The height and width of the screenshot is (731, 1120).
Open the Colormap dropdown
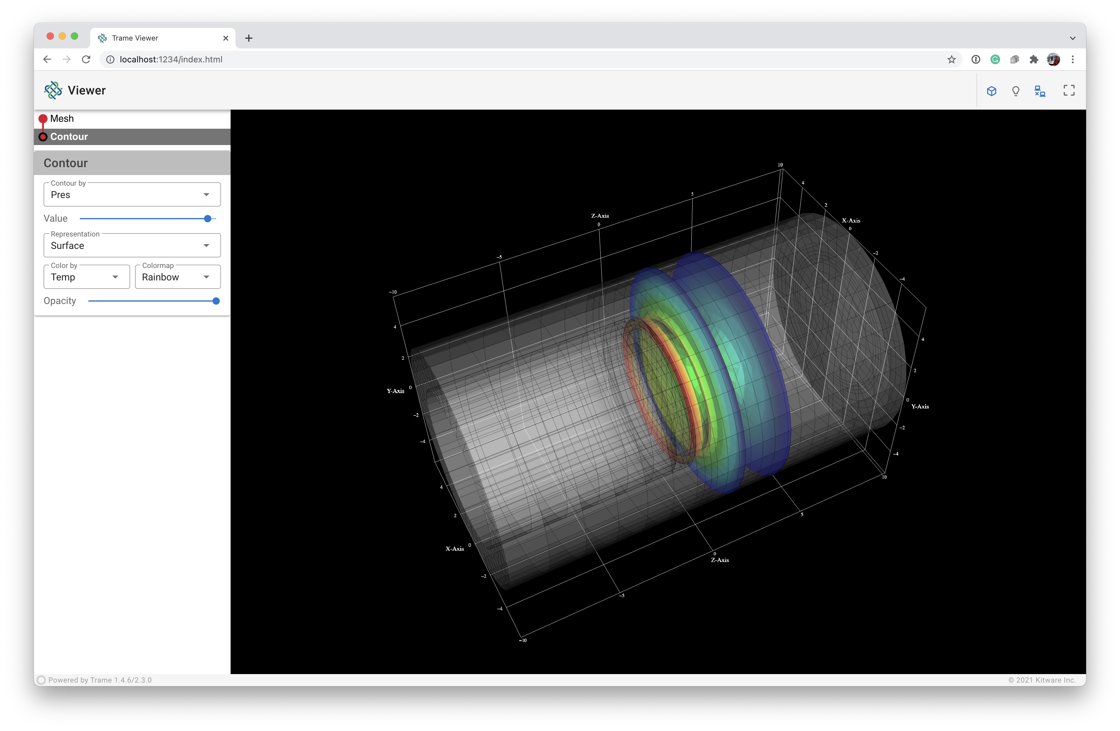pyautogui.click(x=178, y=277)
